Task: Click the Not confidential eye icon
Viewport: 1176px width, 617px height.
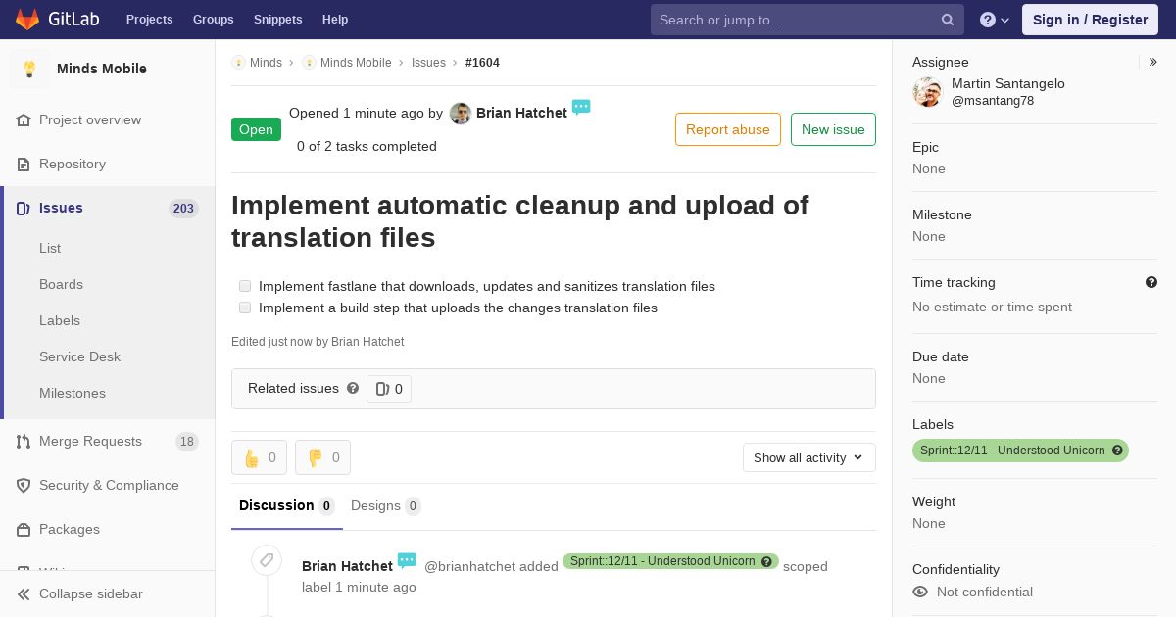Action: point(920,592)
